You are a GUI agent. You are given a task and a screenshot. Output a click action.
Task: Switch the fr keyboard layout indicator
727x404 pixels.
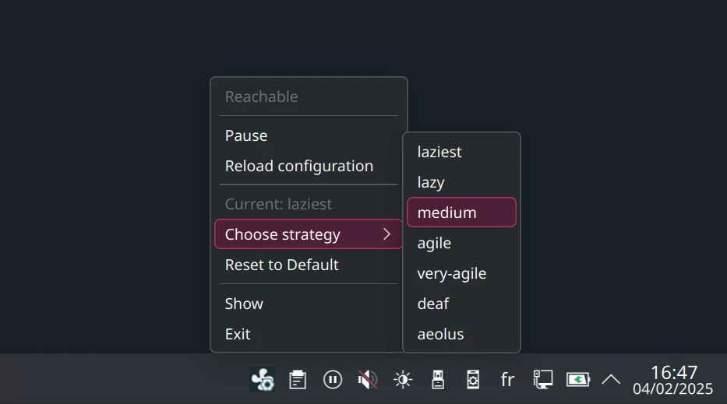coord(508,380)
